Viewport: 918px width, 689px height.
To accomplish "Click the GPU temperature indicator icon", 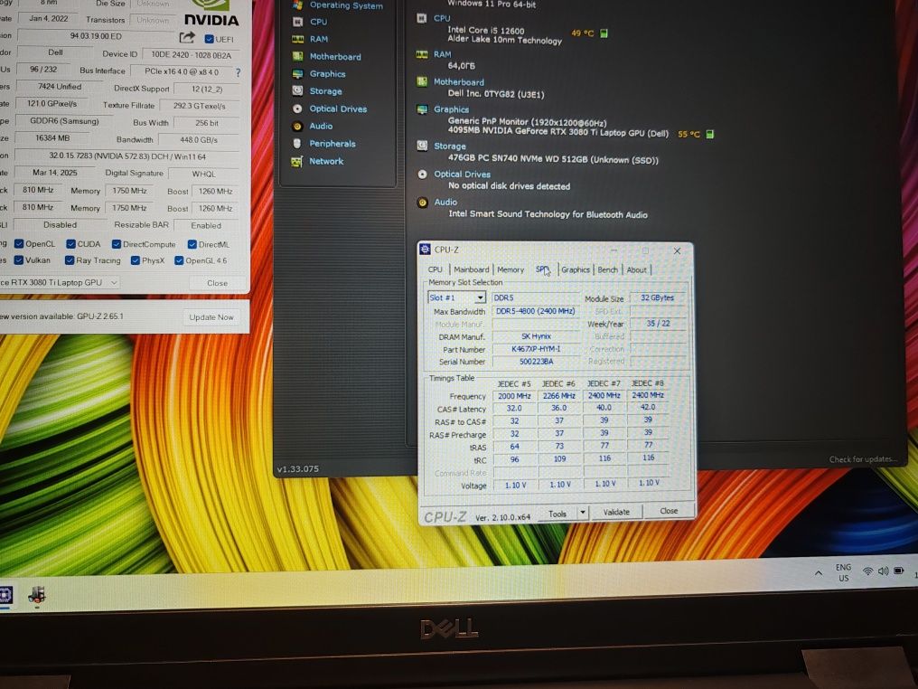I will (x=709, y=134).
